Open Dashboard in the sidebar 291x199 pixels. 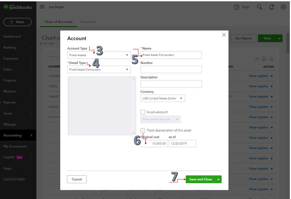tap(12, 37)
